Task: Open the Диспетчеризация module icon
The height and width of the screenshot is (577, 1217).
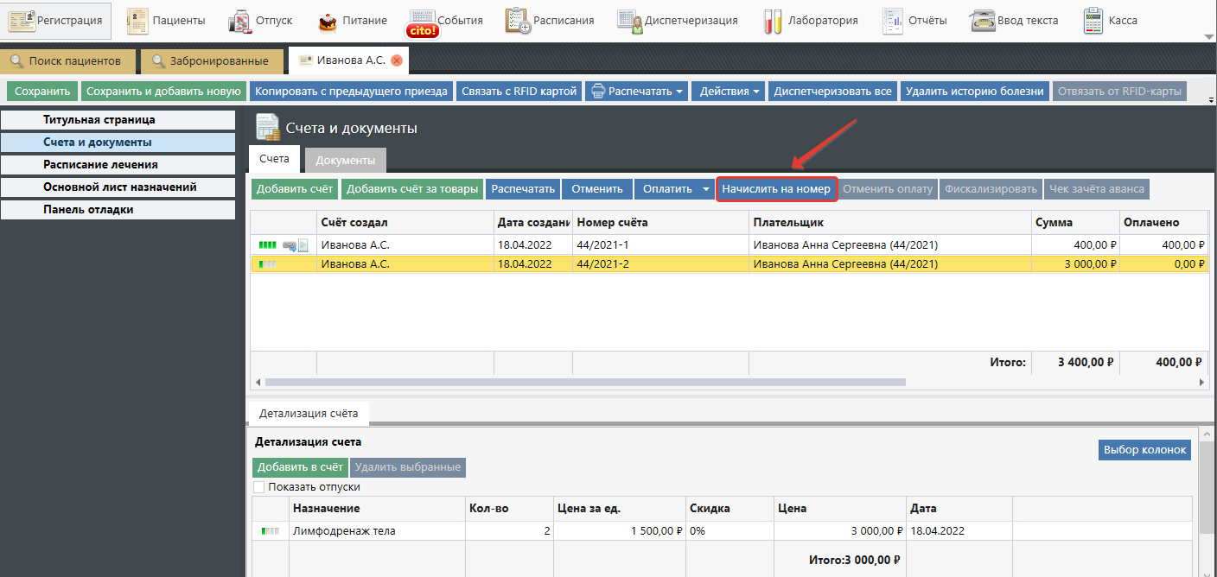Action: point(630,21)
